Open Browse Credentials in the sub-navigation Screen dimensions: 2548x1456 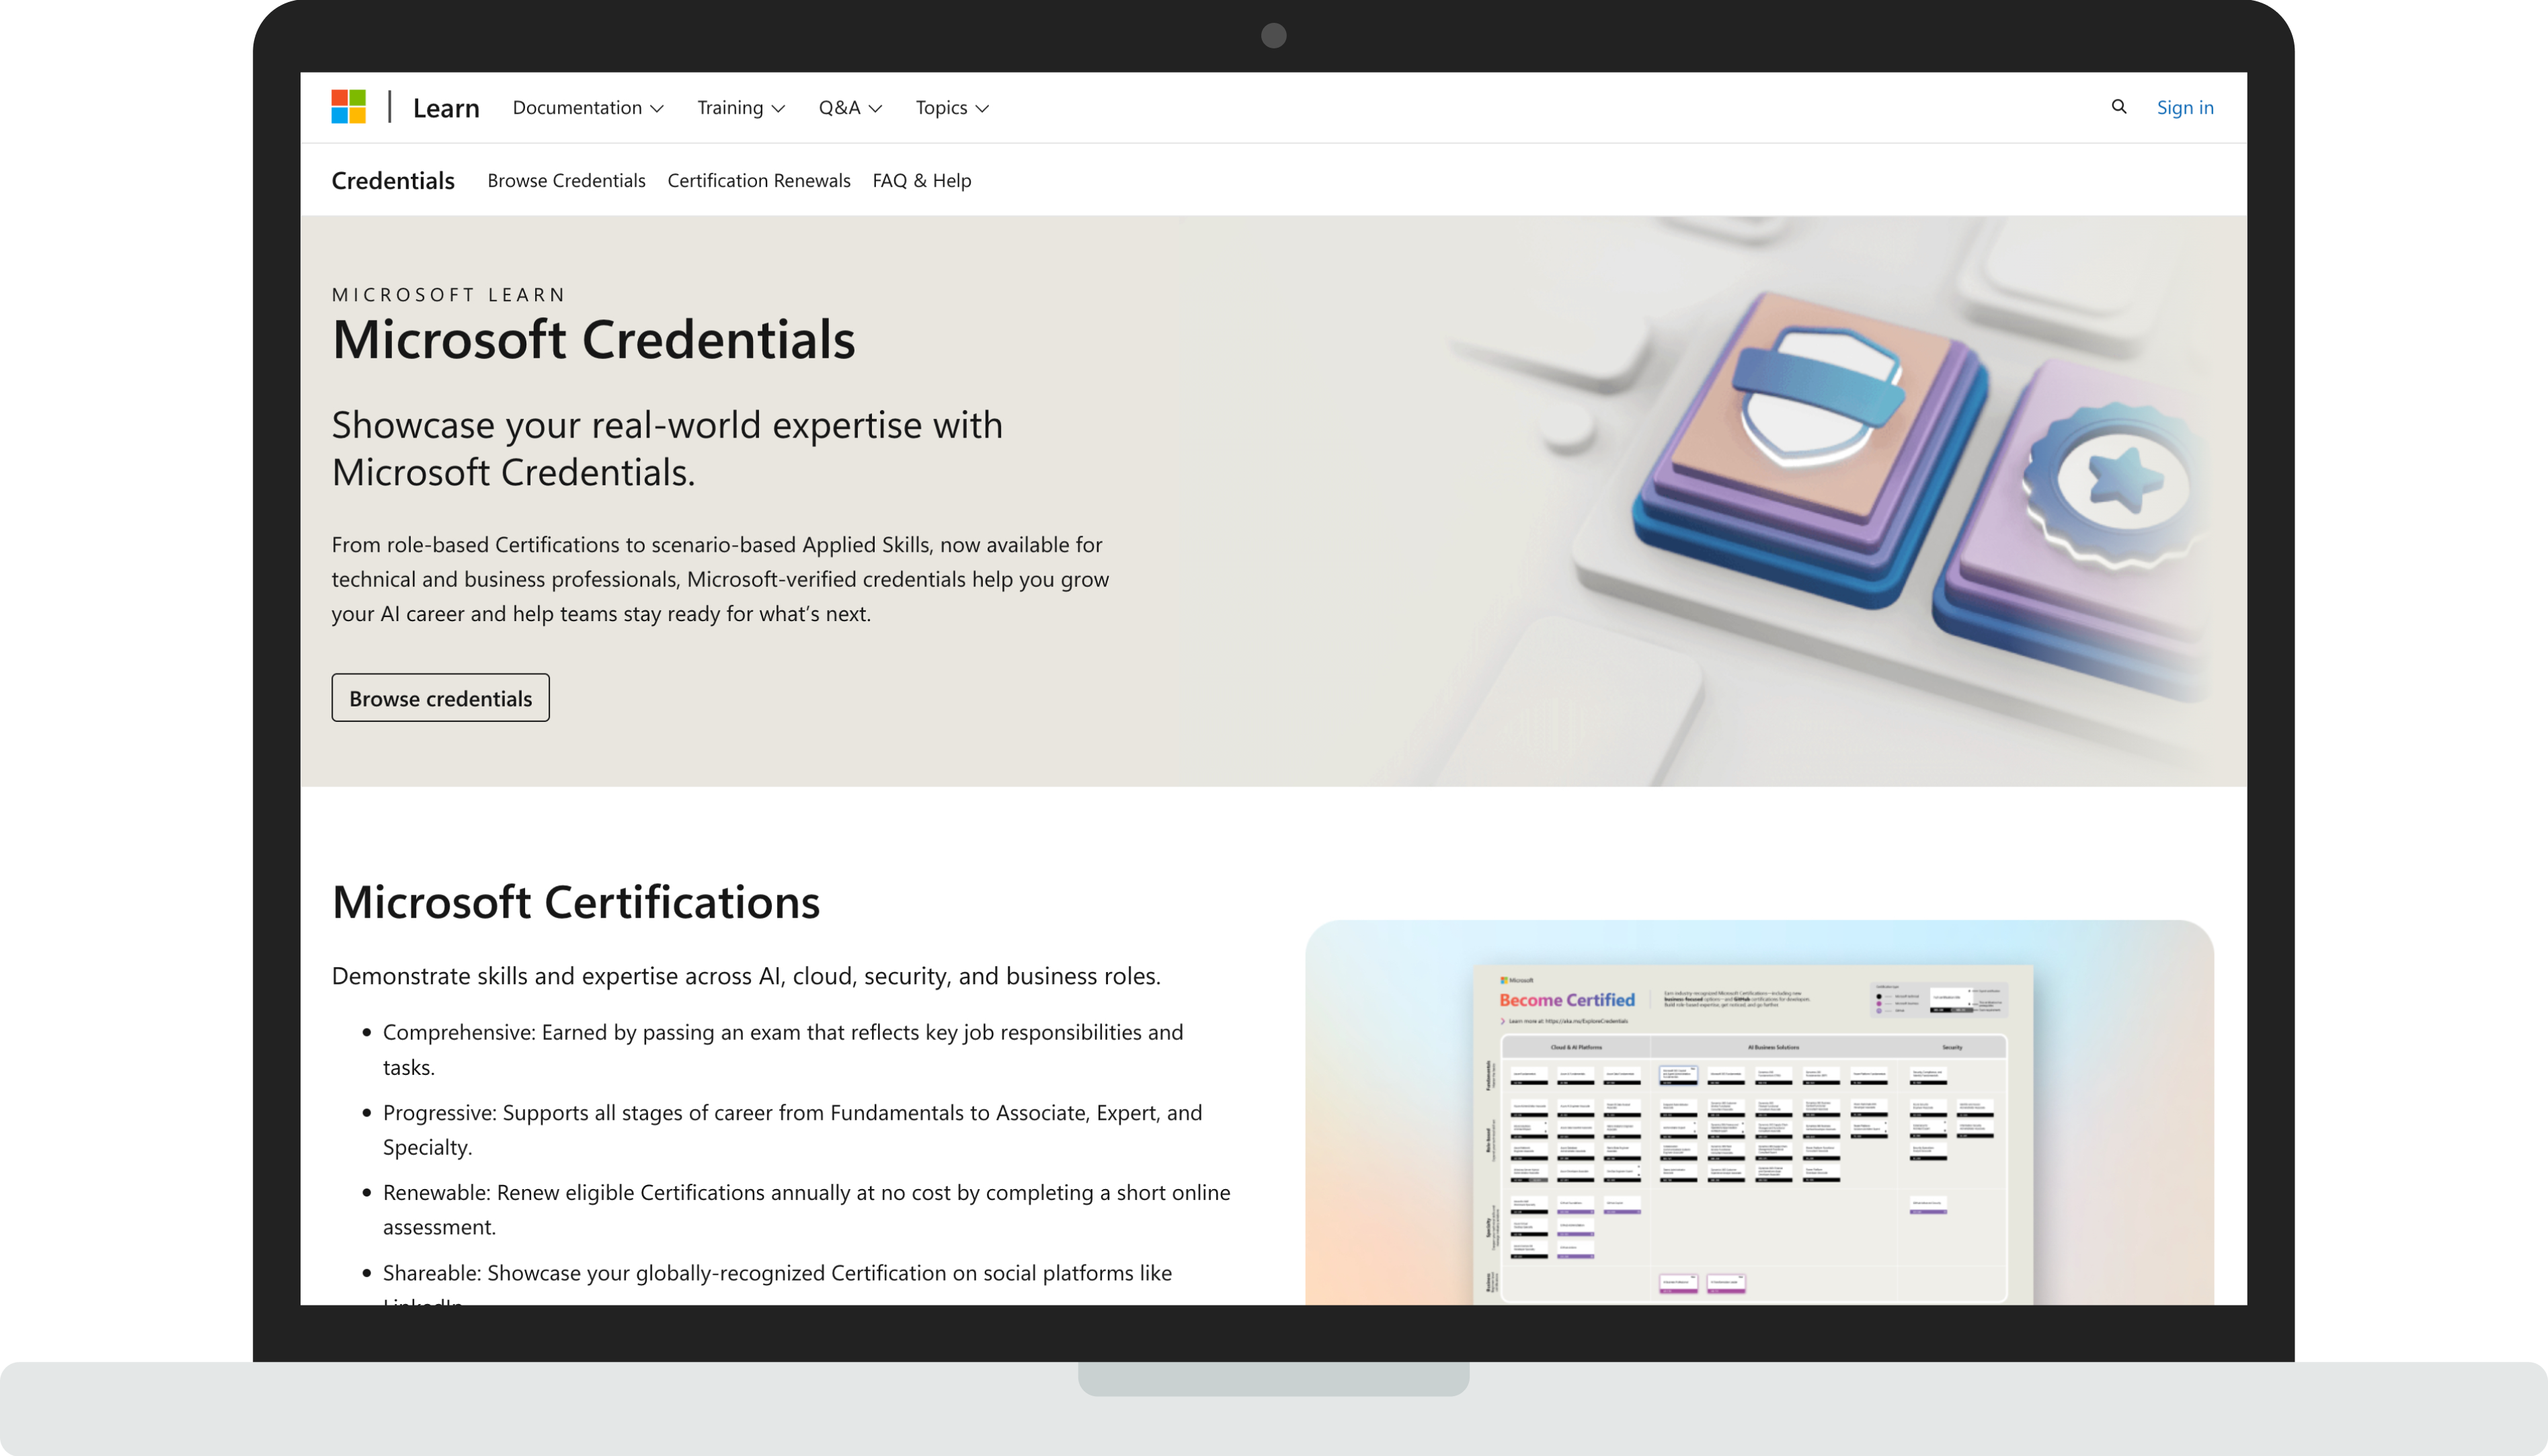coord(566,181)
